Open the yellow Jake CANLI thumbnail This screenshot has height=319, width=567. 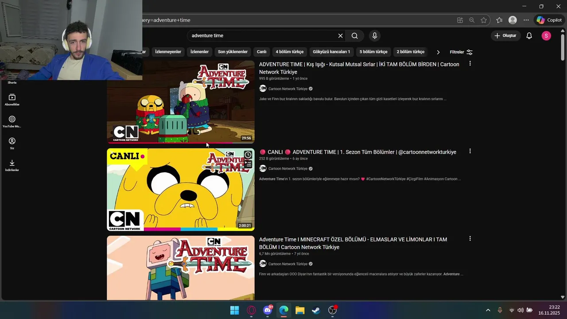(x=181, y=190)
